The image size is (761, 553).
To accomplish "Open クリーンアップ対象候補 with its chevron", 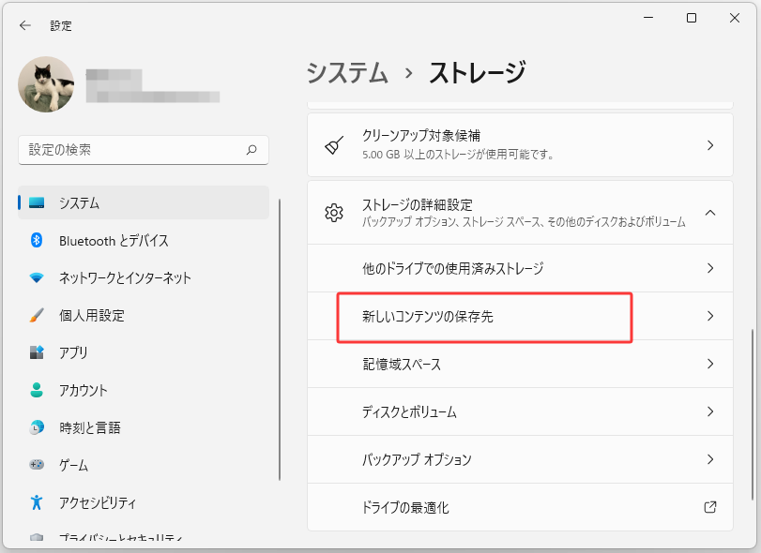I will (x=710, y=145).
